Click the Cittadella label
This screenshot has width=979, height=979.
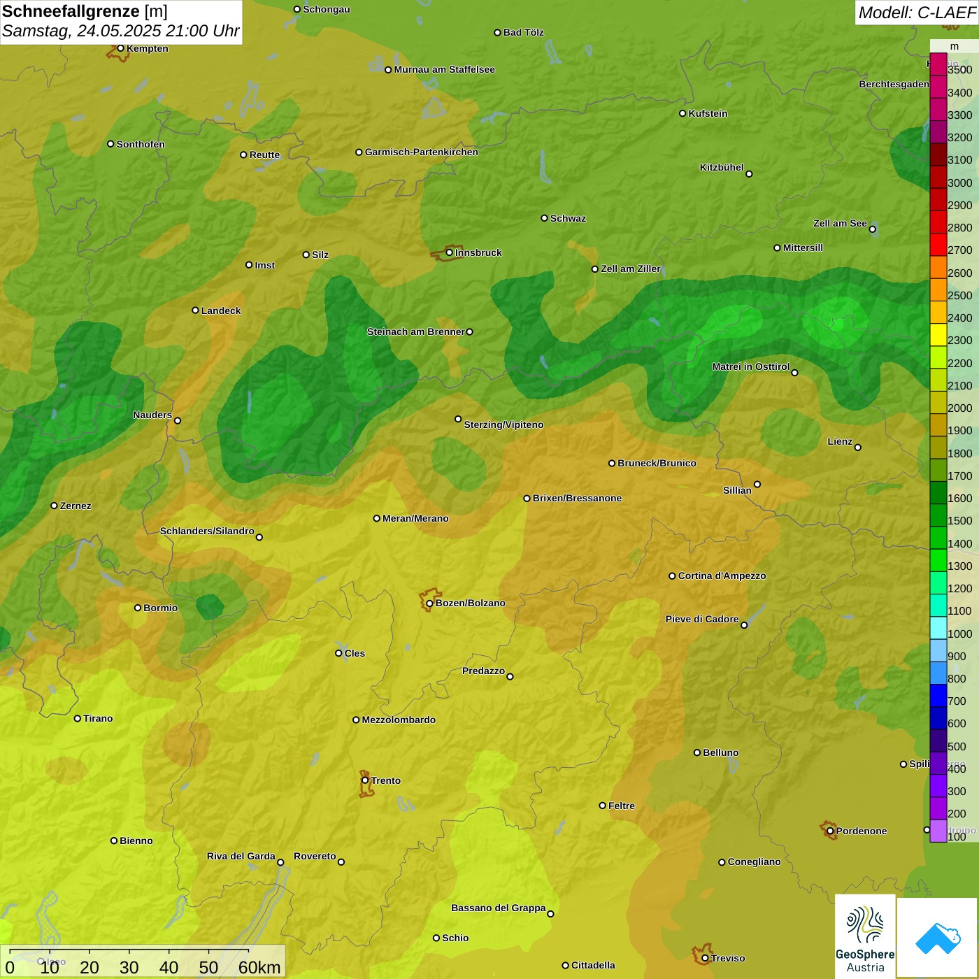593,965
